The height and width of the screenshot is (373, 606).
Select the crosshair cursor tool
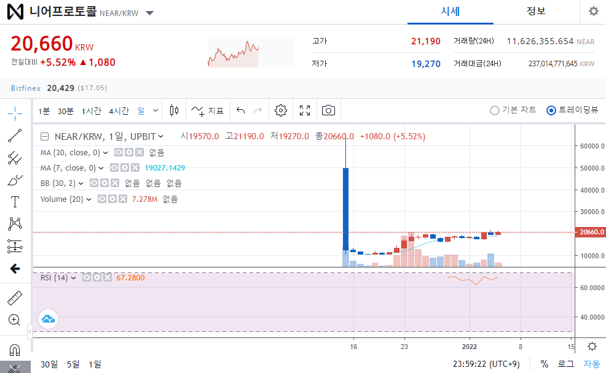point(15,113)
